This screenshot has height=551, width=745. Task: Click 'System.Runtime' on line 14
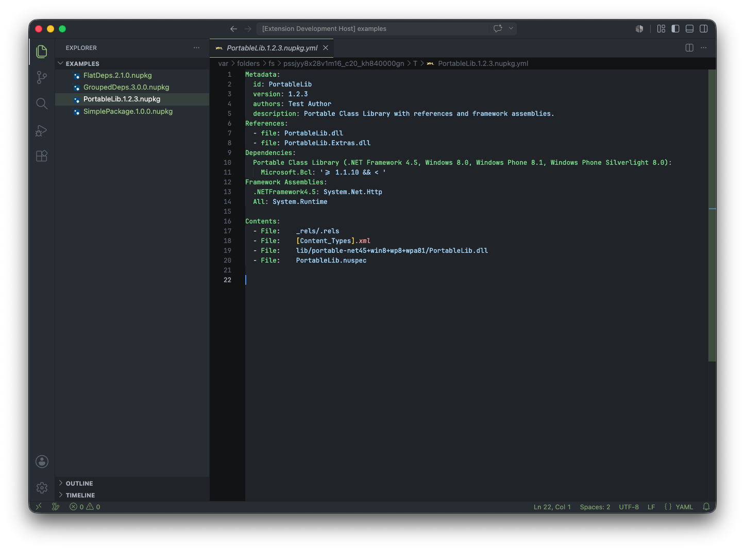pyautogui.click(x=300, y=202)
